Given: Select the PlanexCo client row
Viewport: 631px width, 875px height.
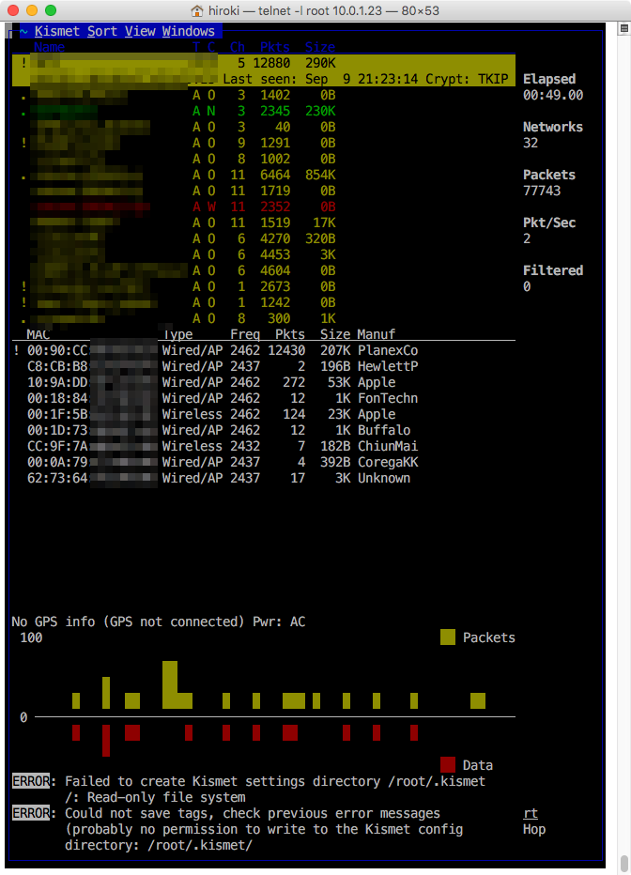Looking at the screenshot, I should 263,350.
